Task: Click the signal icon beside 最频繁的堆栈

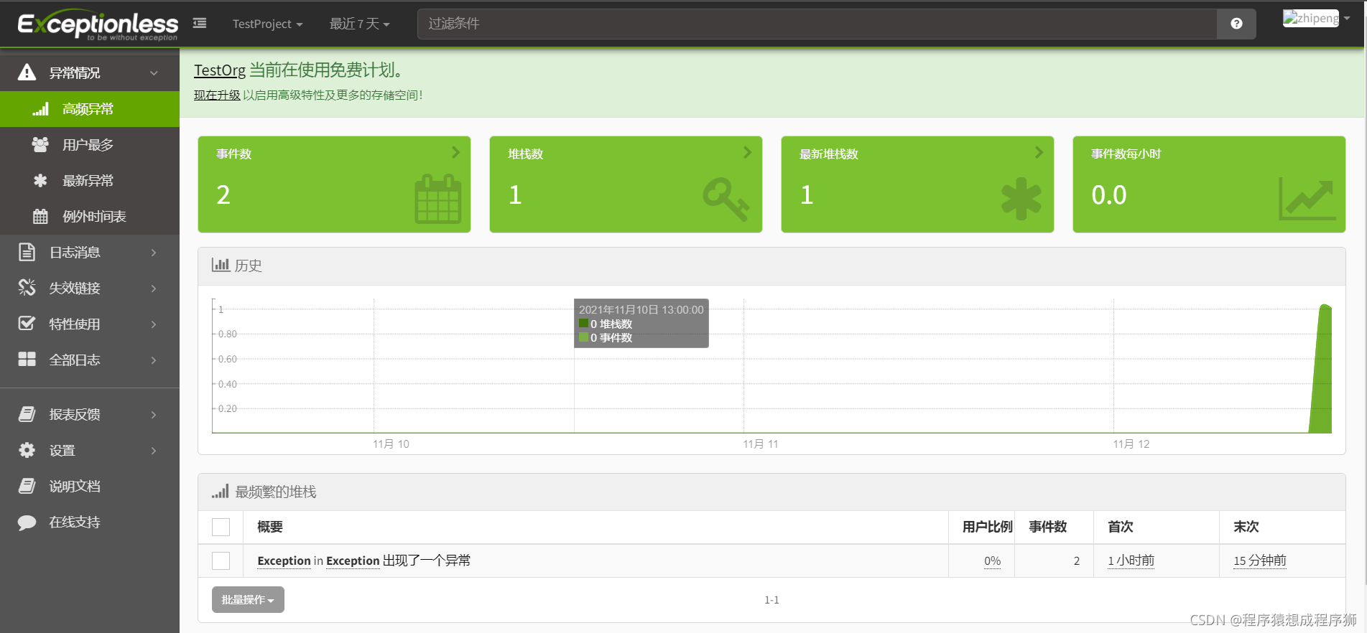Action: click(220, 491)
